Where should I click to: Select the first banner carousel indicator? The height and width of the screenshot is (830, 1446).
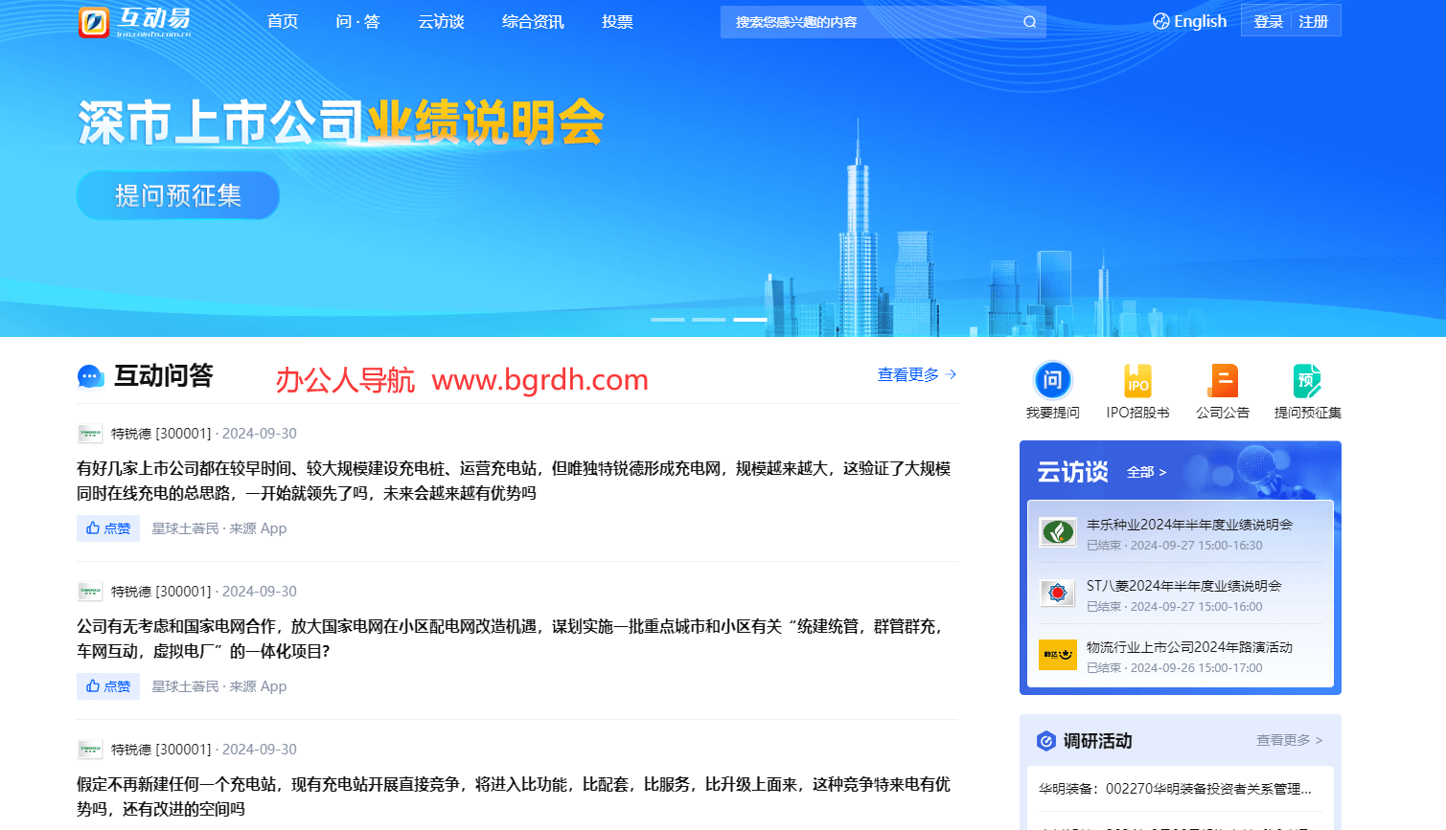click(x=668, y=320)
